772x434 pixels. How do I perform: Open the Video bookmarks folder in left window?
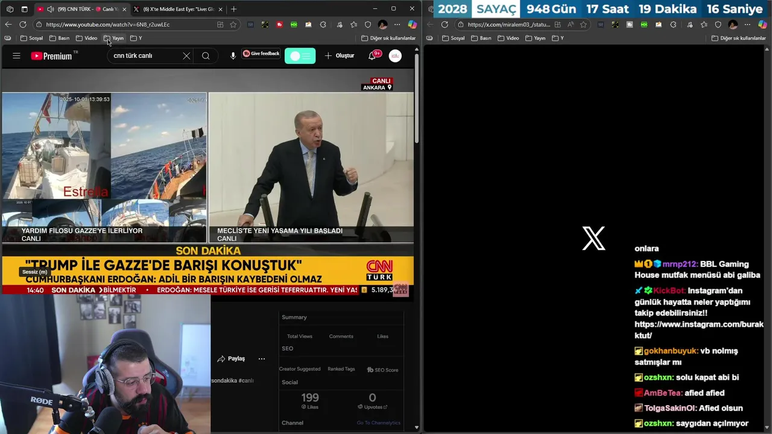click(x=86, y=38)
